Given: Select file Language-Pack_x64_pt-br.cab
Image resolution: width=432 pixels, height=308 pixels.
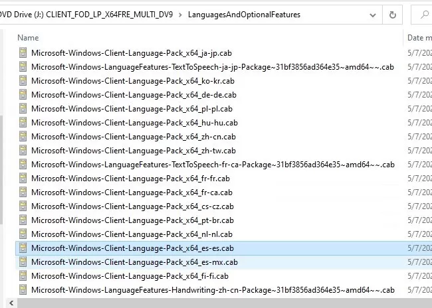Looking at the screenshot, I should (x=132, y=220).
